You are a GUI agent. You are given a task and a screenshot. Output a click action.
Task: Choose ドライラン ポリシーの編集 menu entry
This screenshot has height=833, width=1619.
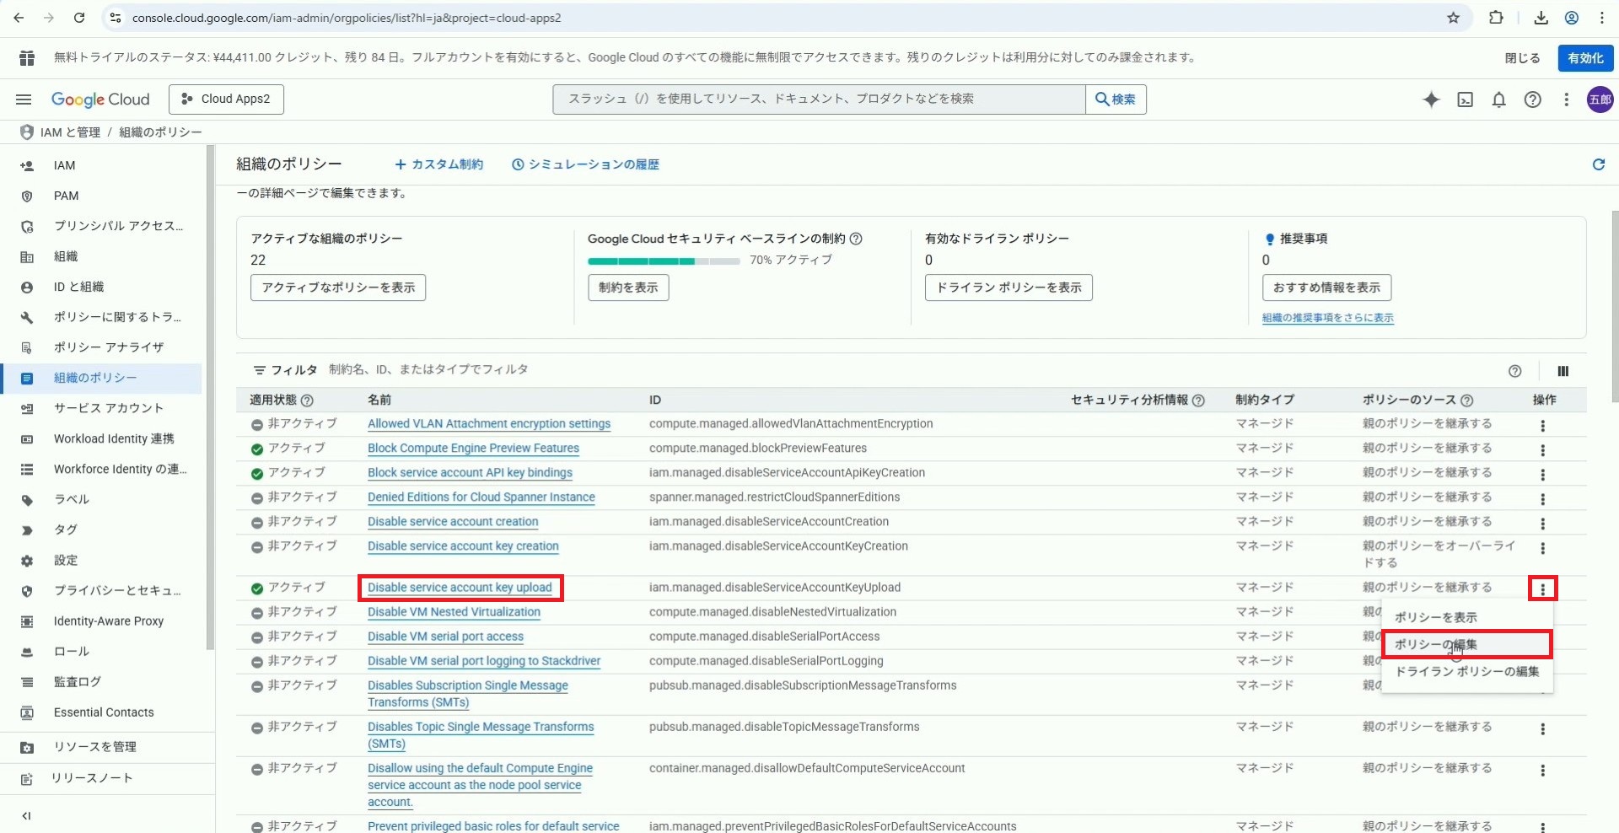click(1466, 671)
